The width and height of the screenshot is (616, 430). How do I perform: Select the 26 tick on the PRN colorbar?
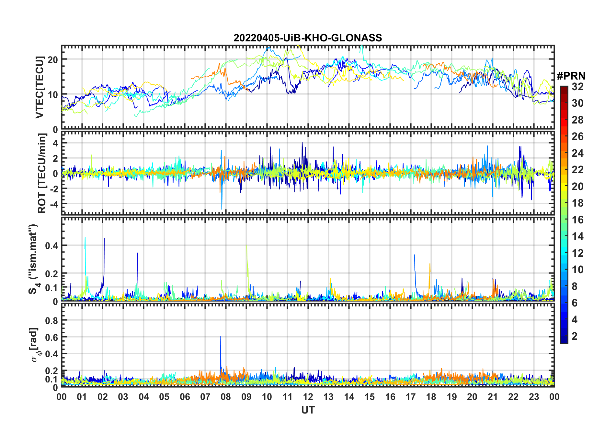tap(577, 136)
